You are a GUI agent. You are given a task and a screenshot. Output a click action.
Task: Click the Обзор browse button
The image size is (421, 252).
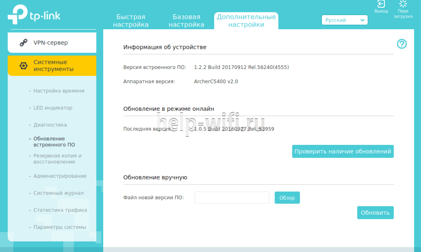(x=287, y=198)
